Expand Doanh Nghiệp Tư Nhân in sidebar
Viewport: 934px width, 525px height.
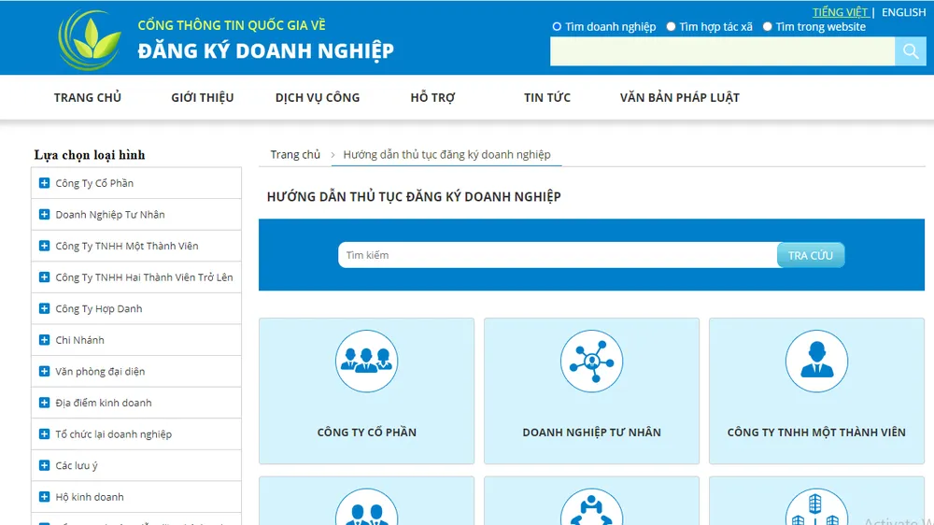44,215
